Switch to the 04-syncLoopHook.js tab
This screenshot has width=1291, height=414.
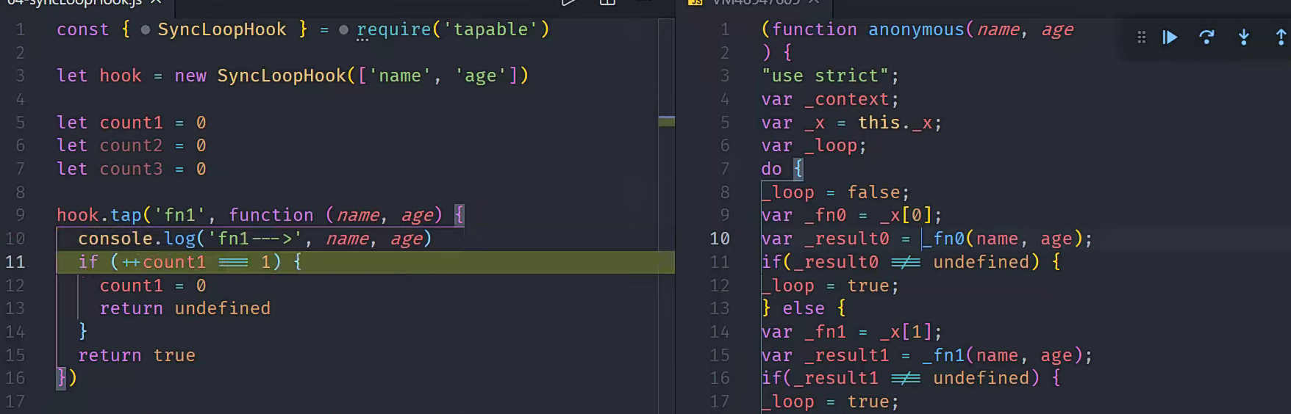coord(74,2)
